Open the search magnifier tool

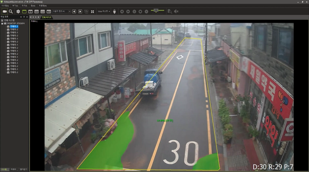tap(11, 11)
